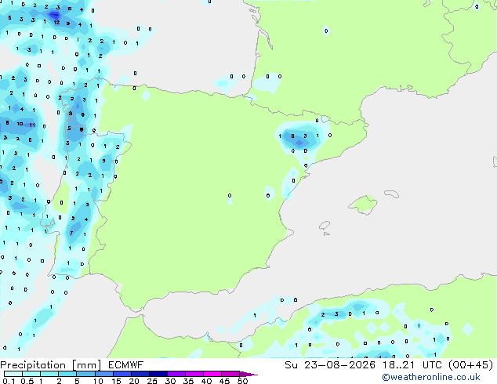
Task: Pick the 15–20 mm legend swatch
Action: tap(122, 374)
